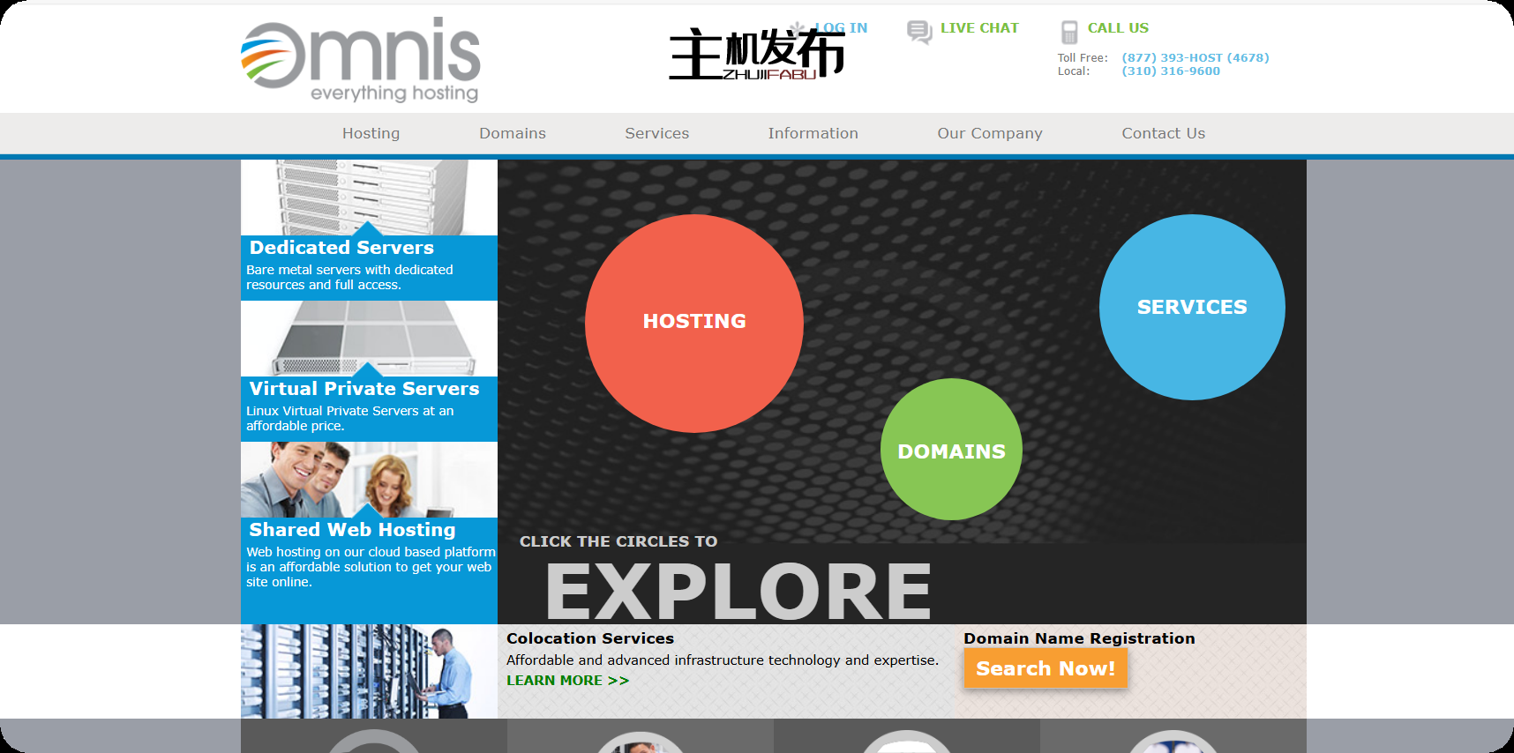This screenshot has height=753, width=1514.
Task: Click the Colocation data center technician image
Action: pos(368,671)
